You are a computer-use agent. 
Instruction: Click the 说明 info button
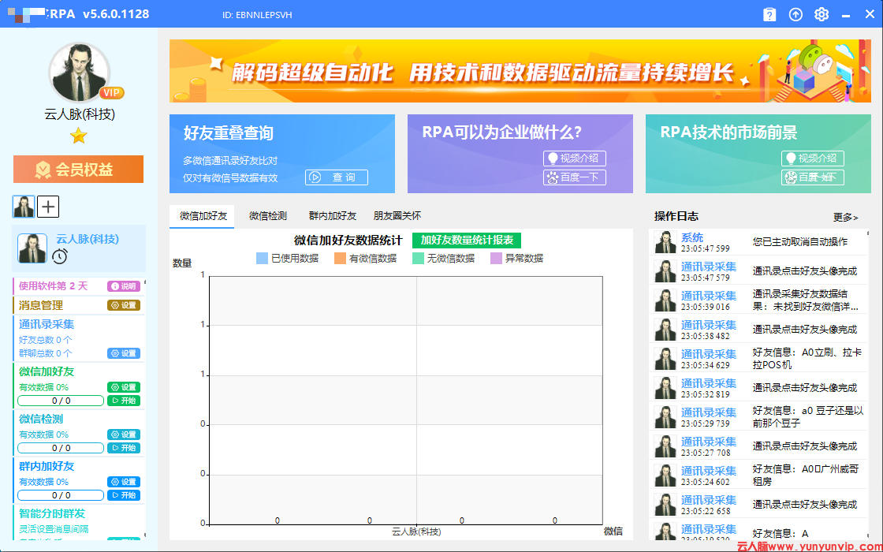[123, 286]
